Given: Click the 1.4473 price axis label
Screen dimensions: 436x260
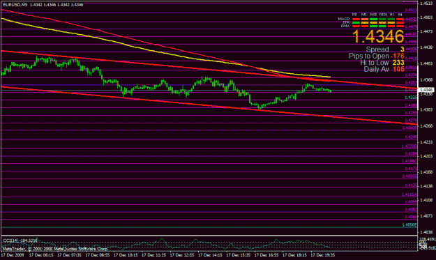Looking at the screenshot, I should pyautogui.click(x=426, y=31).
